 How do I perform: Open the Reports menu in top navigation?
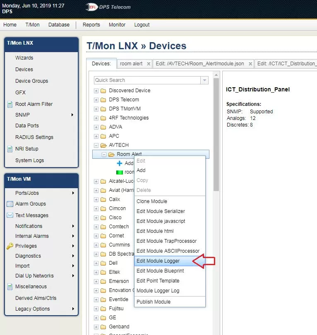pos(91,25)
